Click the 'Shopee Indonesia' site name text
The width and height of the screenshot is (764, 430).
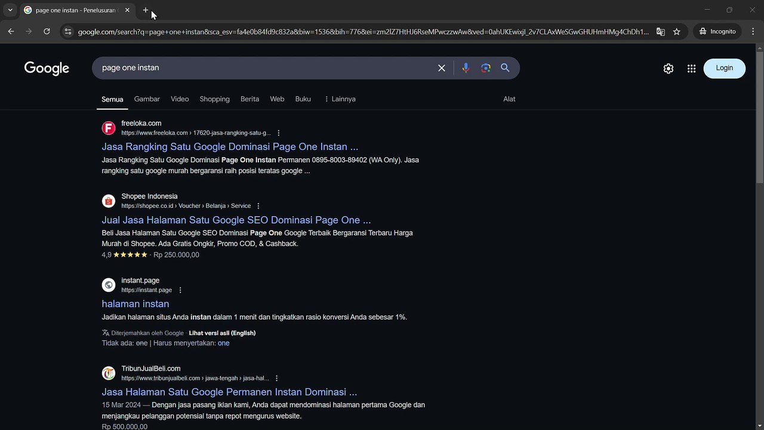pos(149,196)
